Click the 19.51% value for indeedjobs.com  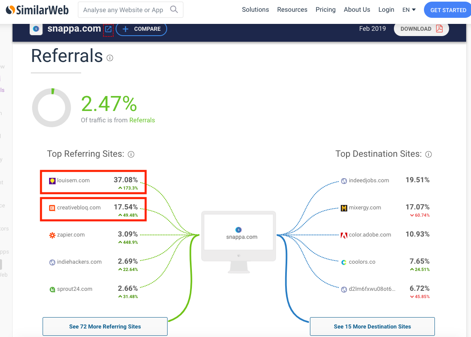point(417,180)
